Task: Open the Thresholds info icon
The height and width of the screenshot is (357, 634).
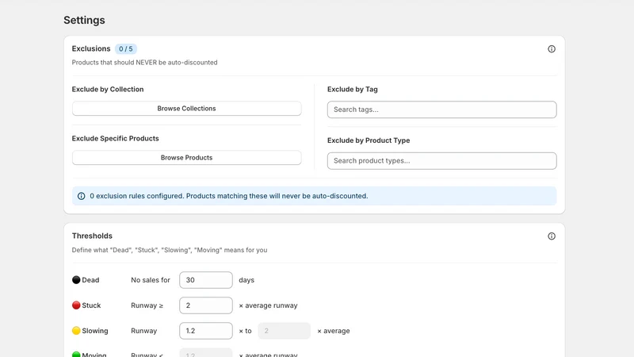Action: coord(552,236)
